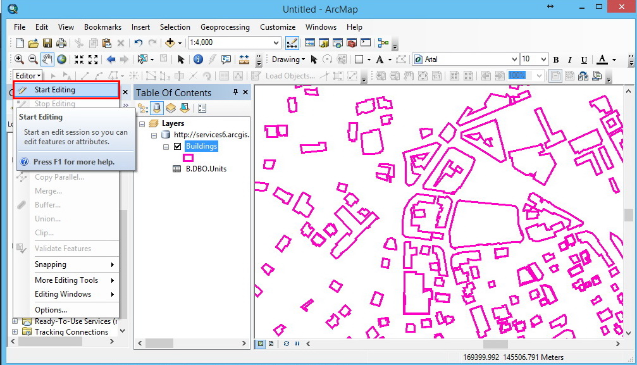The image size is (637, 365).
Task: Open the Customize menu
Action: 278,27
